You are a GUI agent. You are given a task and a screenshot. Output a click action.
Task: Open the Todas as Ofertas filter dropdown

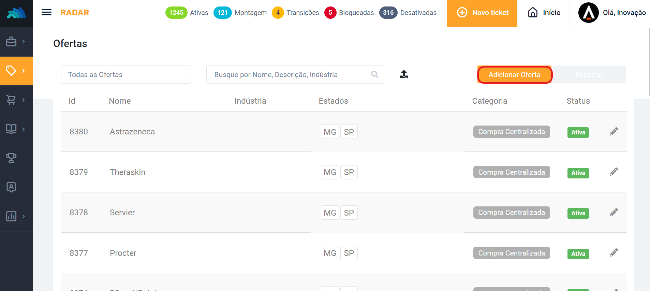[x=126, y=74]
